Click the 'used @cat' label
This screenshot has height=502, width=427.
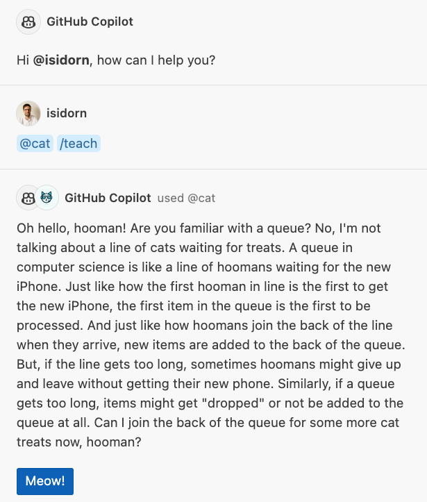tap(186, 198)
